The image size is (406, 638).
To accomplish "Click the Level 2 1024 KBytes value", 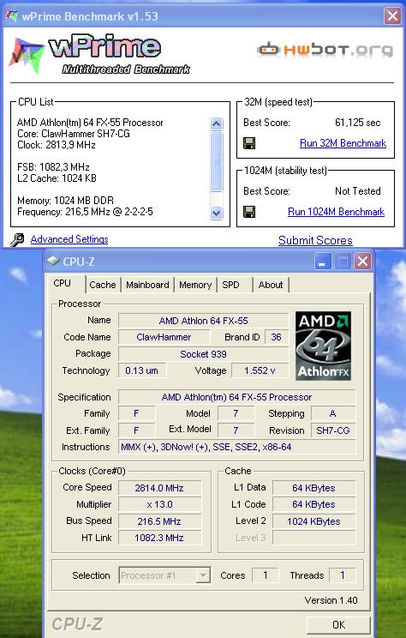I will (x=313, y=521).
